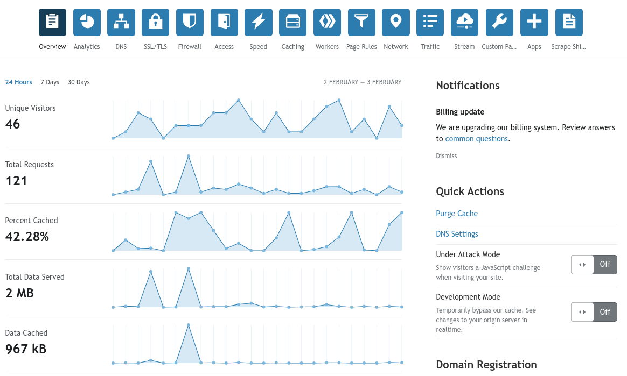The height and width of the screenshot is (376, 627).
Task: Open the DNS Settings link
Action: [457, 234]
